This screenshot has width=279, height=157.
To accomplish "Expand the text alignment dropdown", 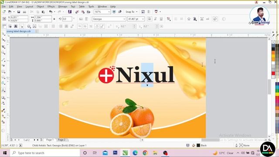I will point(169,19).
